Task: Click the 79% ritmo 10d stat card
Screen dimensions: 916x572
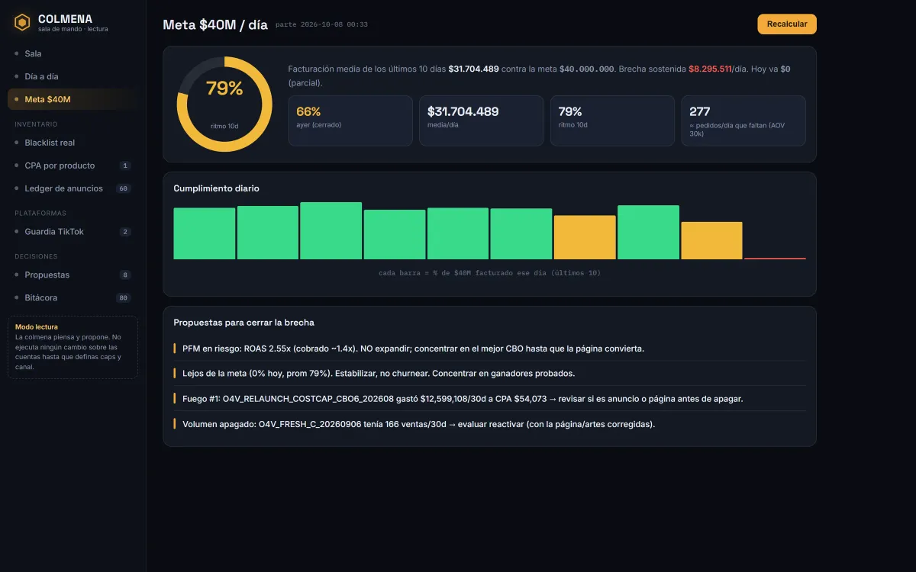Action: [612, 121]
